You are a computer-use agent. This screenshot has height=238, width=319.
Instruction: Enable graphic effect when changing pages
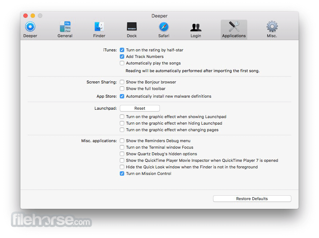point(122,130)
